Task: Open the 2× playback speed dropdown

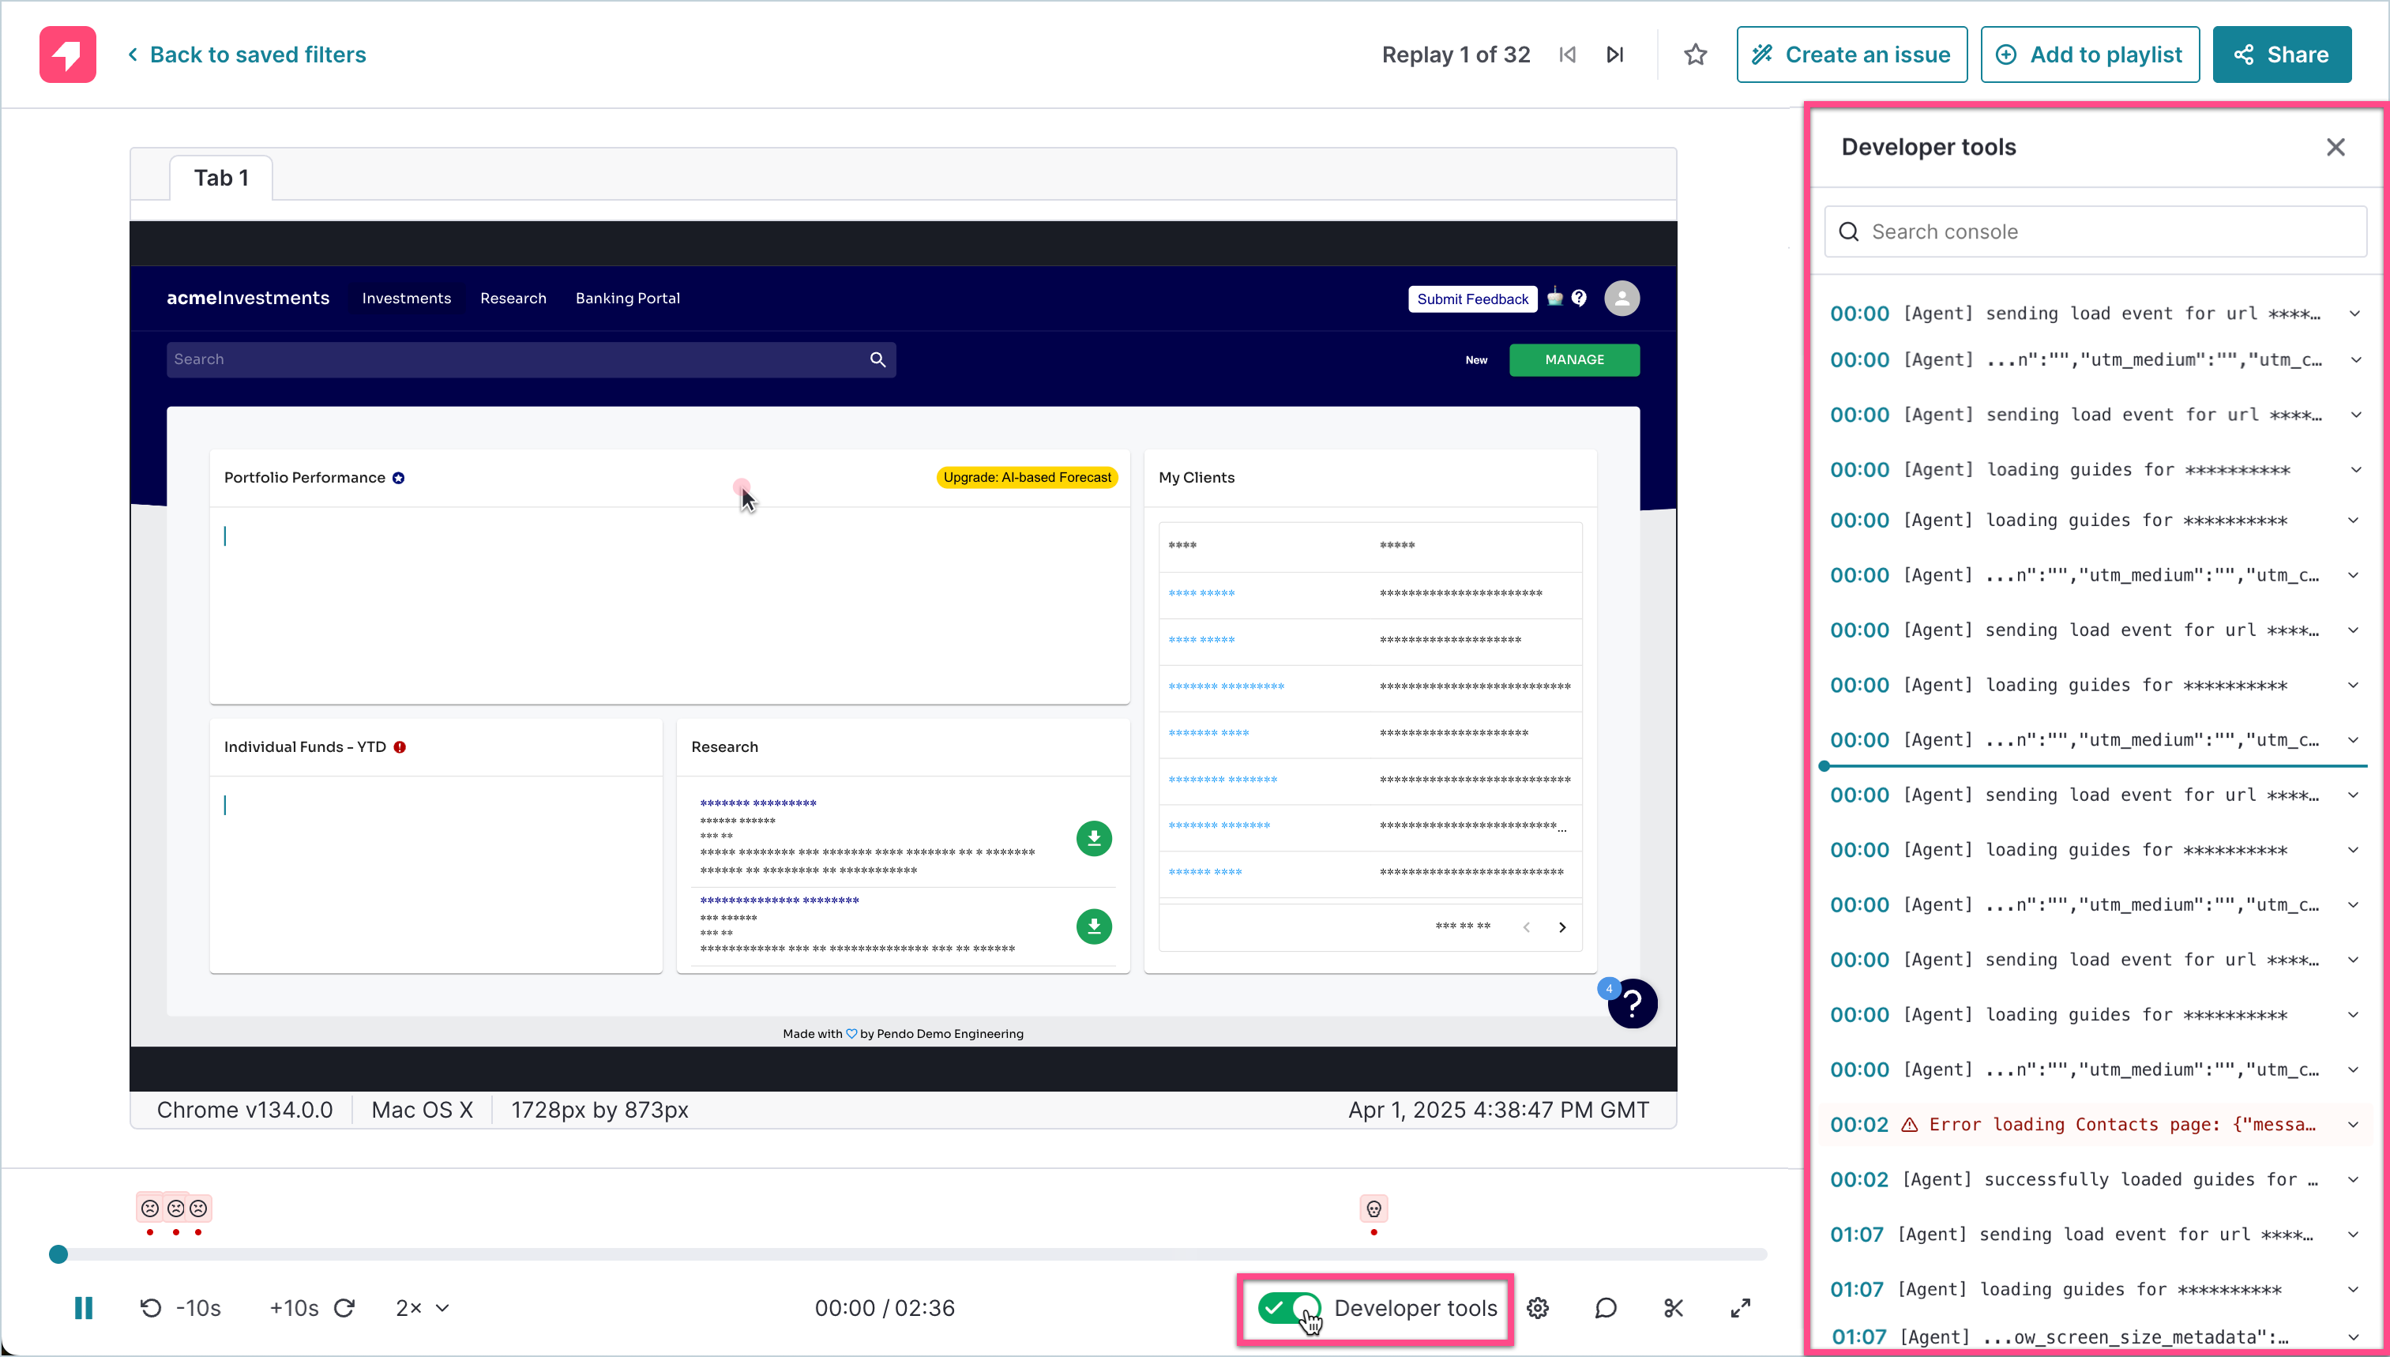Action: [x=423, y=1309]
